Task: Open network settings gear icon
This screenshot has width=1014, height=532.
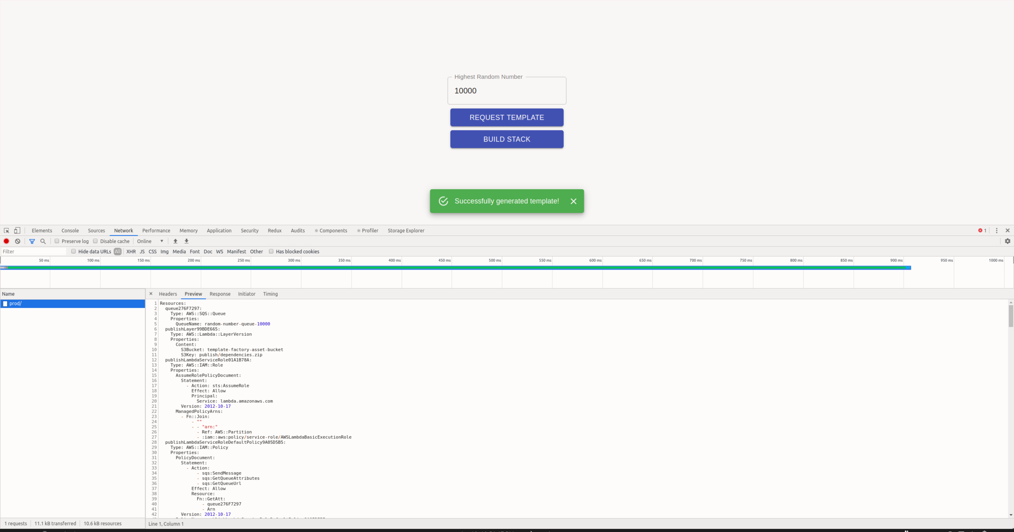Action: click(x=1007, y=241)
